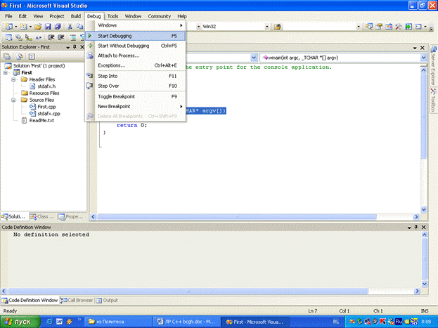Collapse the Header Files folder node
The width and height of the screenshot is (438, 328).
coord(13,79)
